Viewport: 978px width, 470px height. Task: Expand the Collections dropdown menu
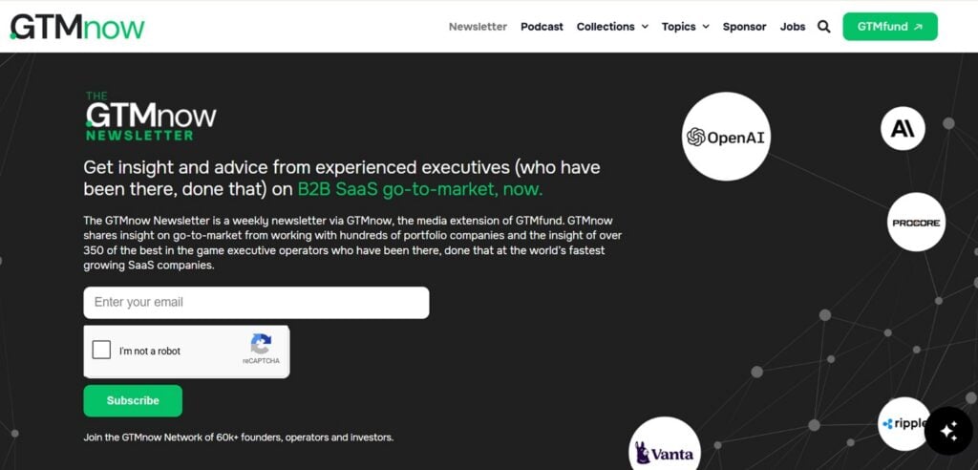click(x=612, y=27)
